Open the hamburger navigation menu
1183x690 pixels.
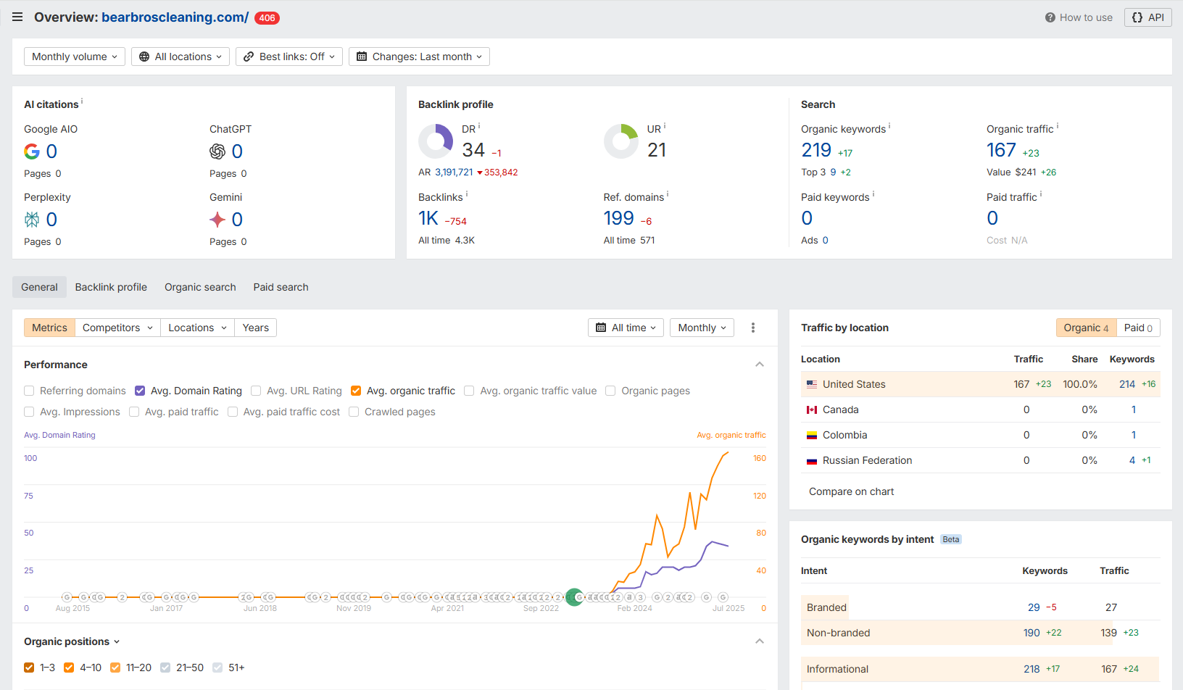point(17,17)
